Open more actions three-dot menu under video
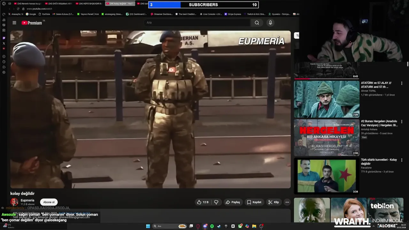The width and height of the screenshot is (409, 230). pyautogui.click(x=287, y=202)
